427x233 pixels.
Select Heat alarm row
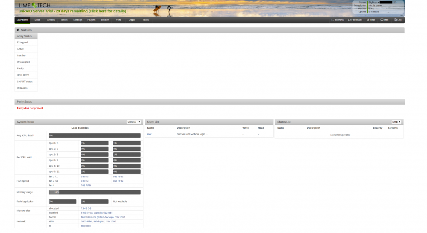[26, 75]
